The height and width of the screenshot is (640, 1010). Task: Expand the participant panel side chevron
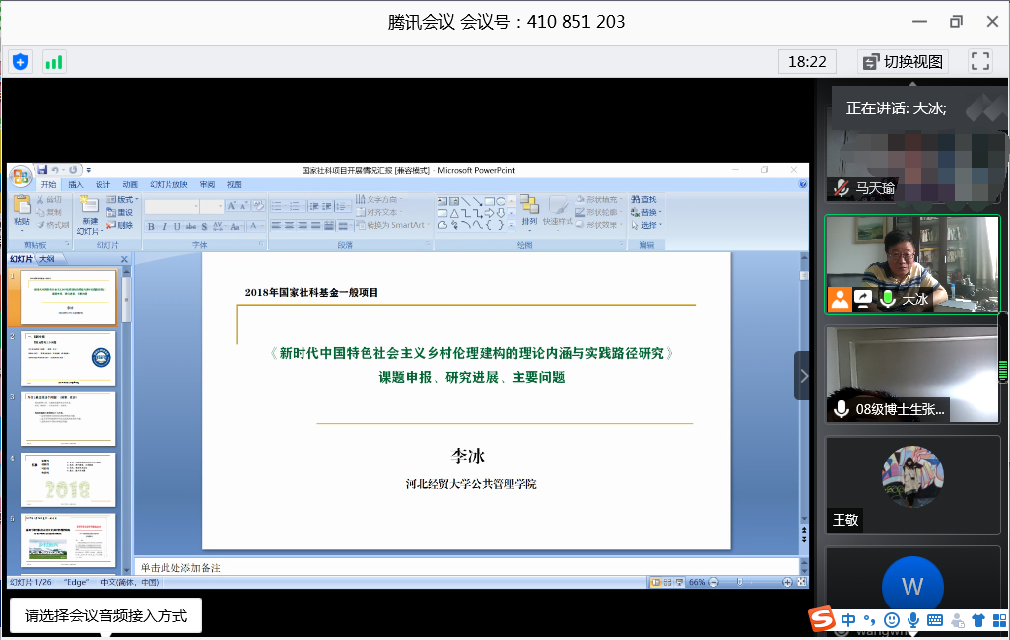point(803,376)
